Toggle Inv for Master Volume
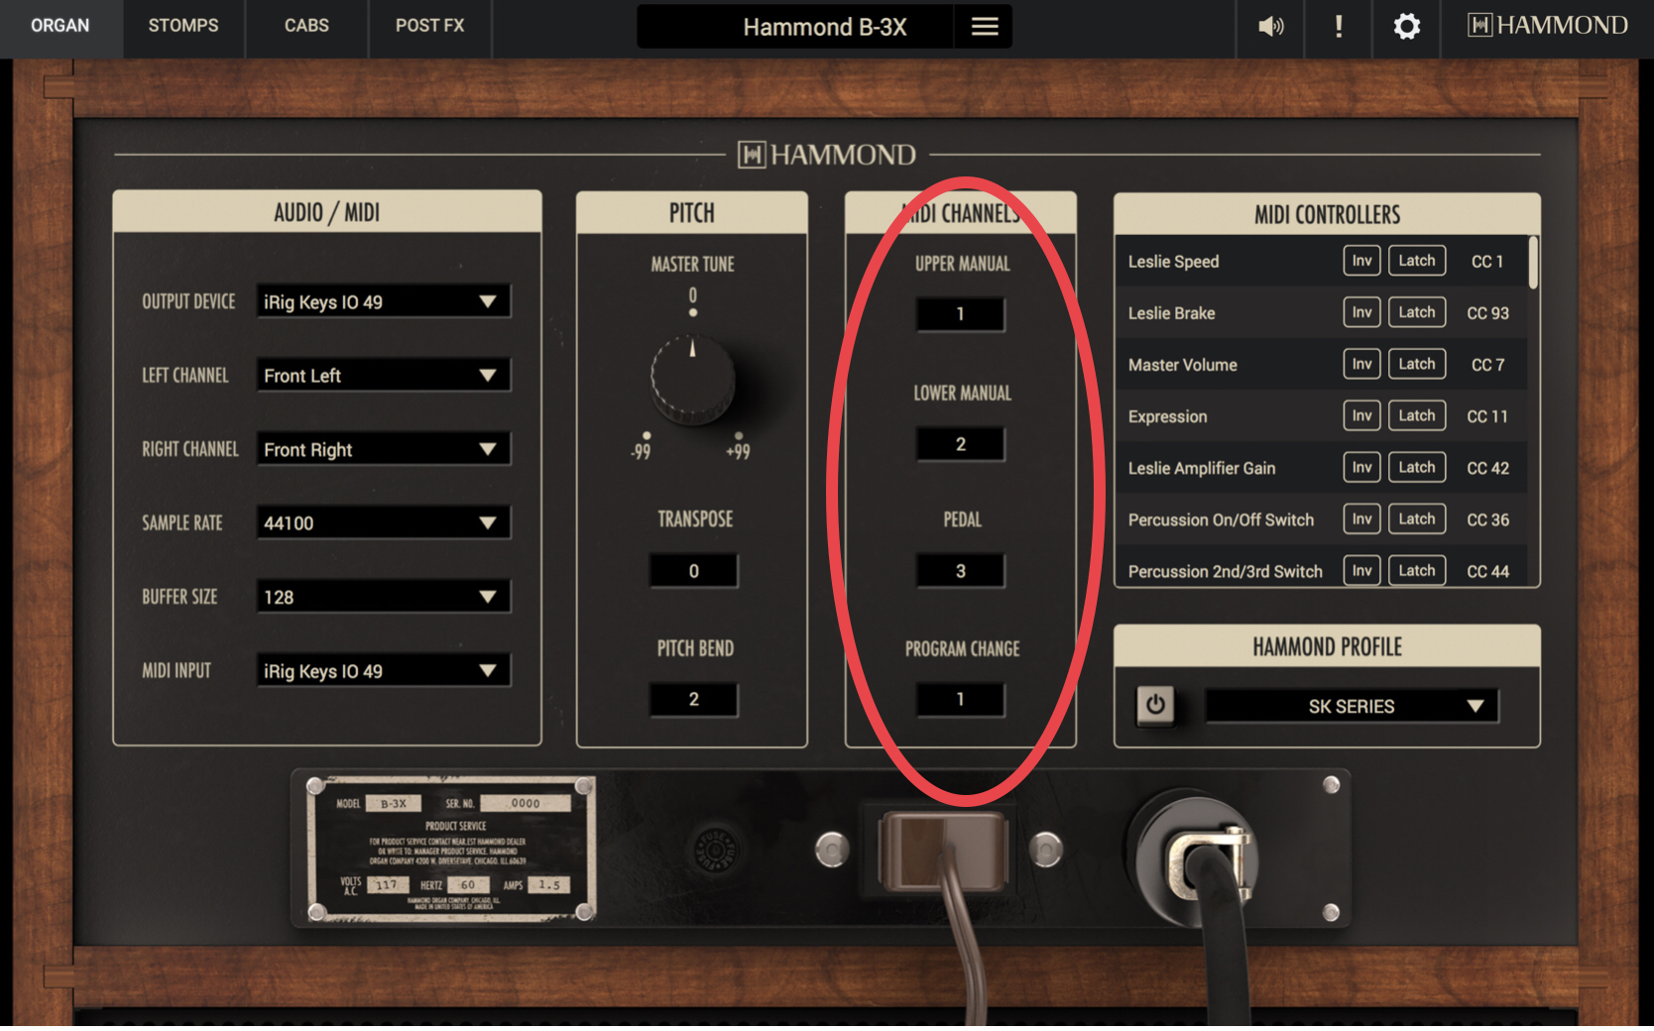Screen dimensions: 1654x1031 (x=1361, y=364)
